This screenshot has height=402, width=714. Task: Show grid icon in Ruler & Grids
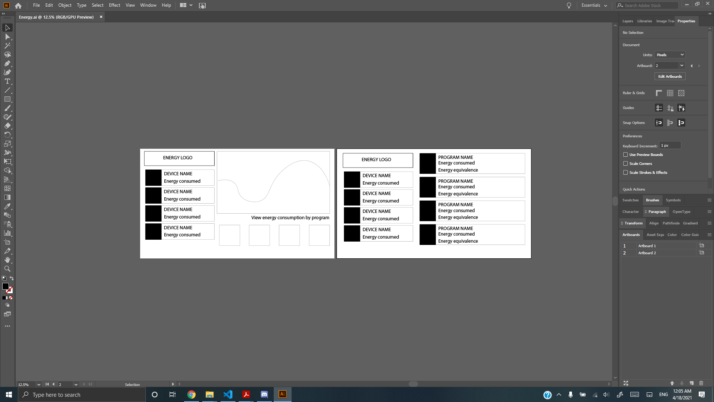tap(670, 93)
